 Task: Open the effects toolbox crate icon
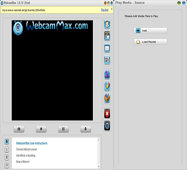click(x=107, y=99)
